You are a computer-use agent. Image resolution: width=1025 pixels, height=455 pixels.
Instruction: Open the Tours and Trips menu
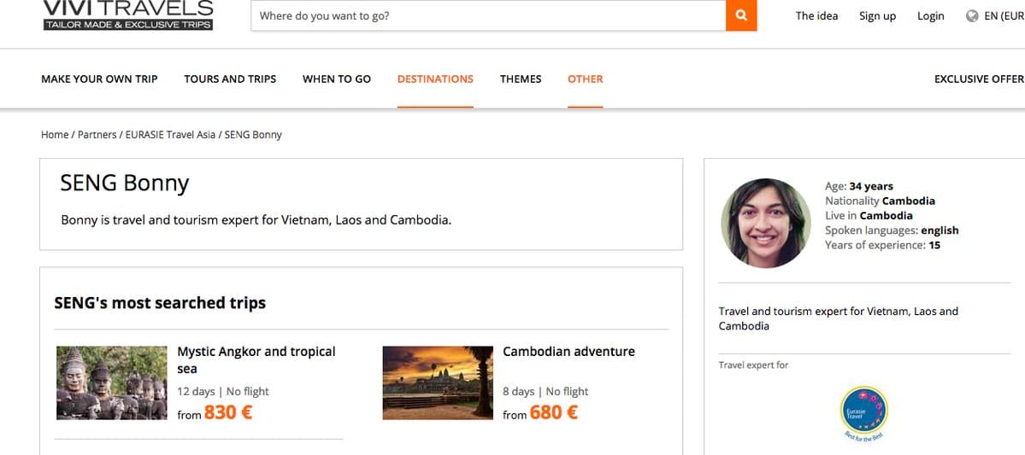(x=230, y=79)
